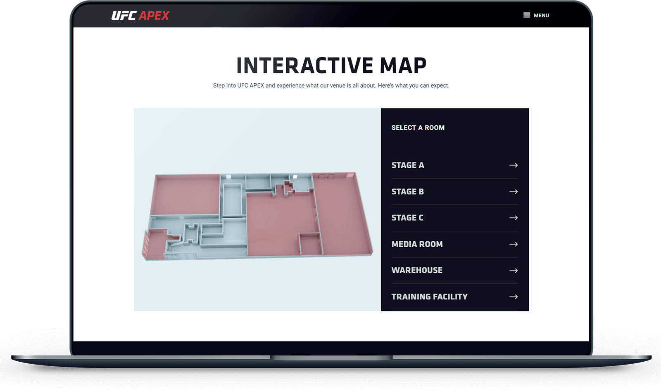The image size is (661, 391).
Task: Click the 3D floor plan map
Action: point(257,217)
